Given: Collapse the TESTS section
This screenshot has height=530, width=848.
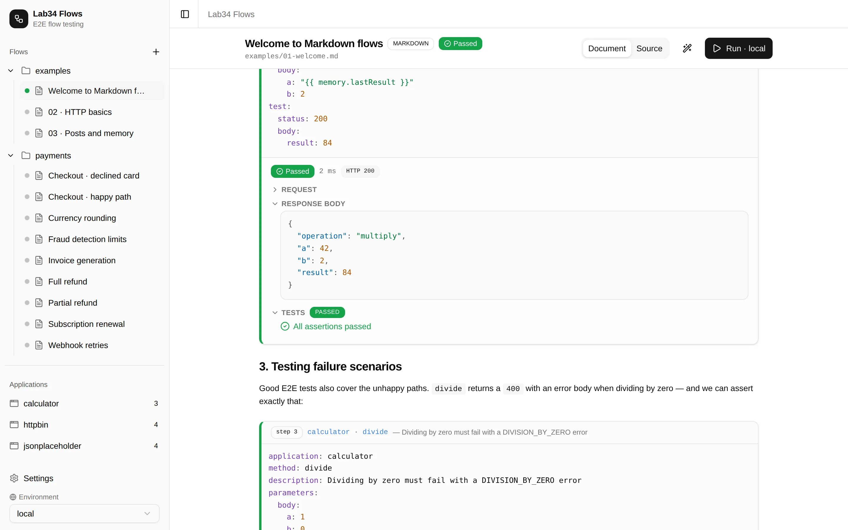Looking at the screenshot, I should tap(289, 312).
